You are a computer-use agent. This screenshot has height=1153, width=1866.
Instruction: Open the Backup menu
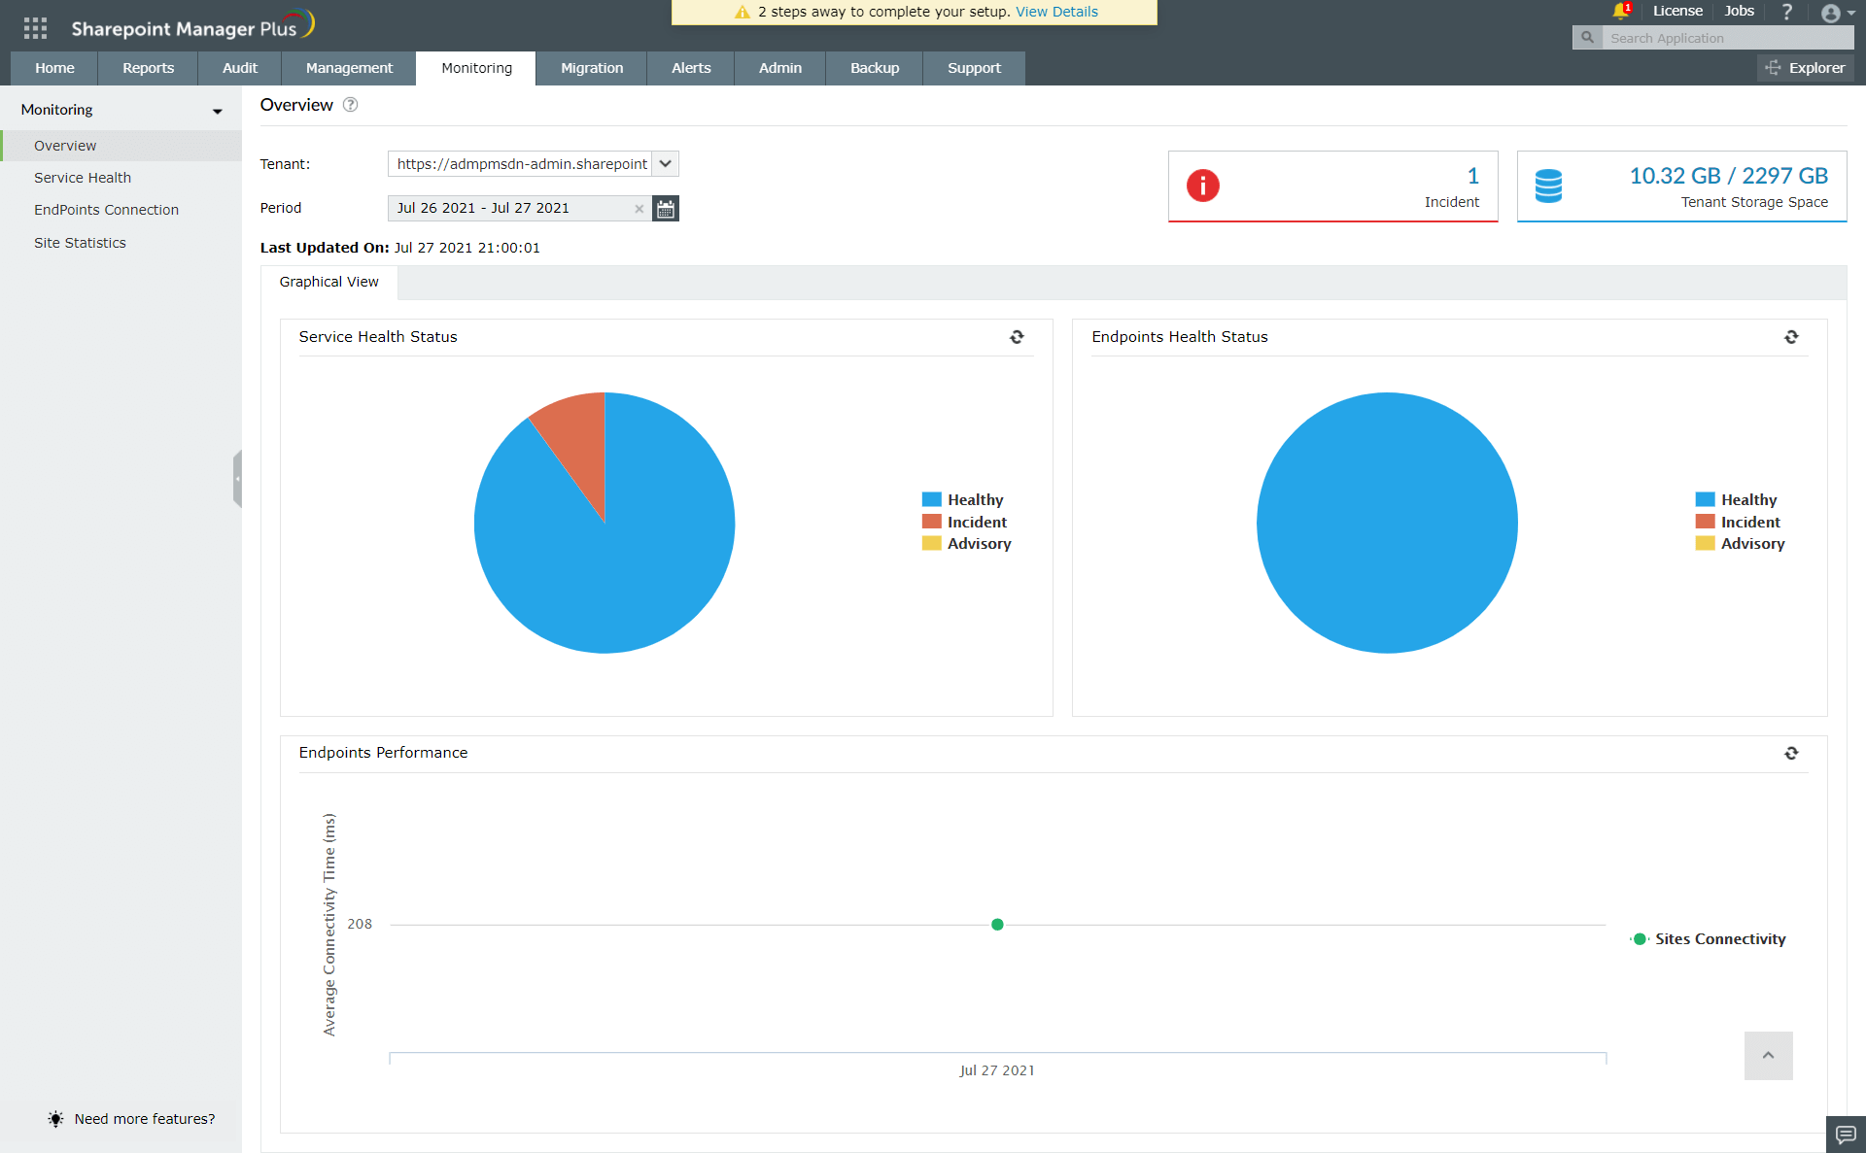click(873, 68)
